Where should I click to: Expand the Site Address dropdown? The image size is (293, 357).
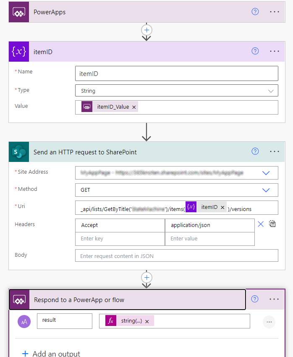pos(266,173)
